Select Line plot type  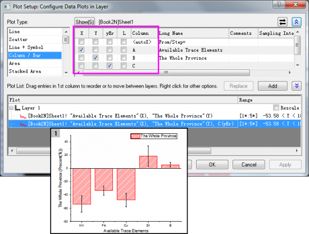[35, 31]
